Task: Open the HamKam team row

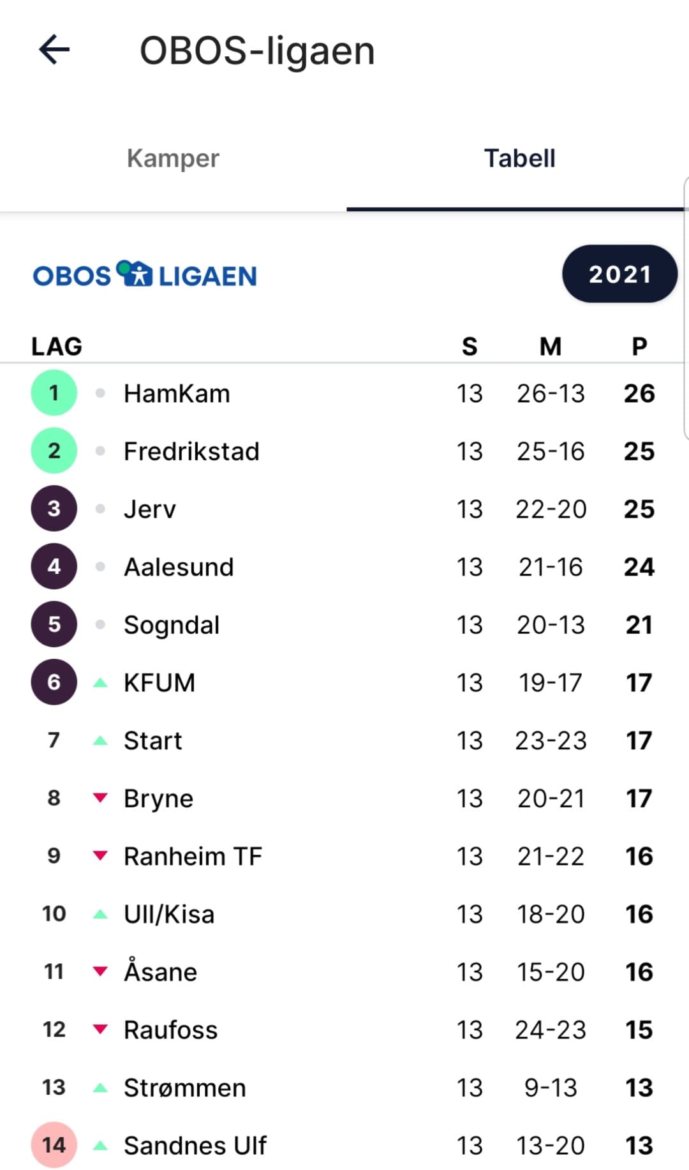Action: [344, 393]
